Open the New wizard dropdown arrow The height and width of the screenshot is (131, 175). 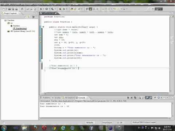pos(7,9)
